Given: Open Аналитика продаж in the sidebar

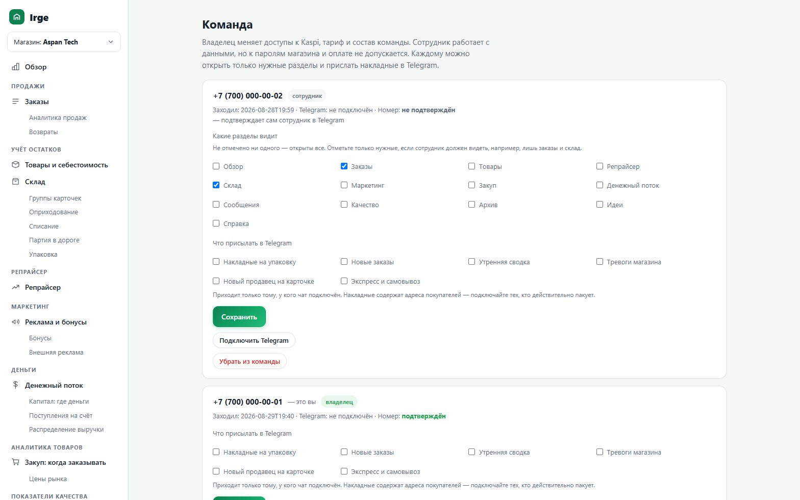Looking at the screenshot, I should tap(58, 118).
